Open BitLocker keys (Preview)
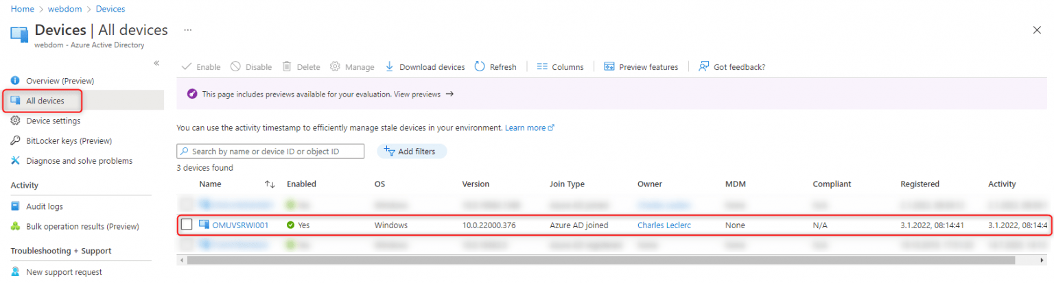 point(69,140)
